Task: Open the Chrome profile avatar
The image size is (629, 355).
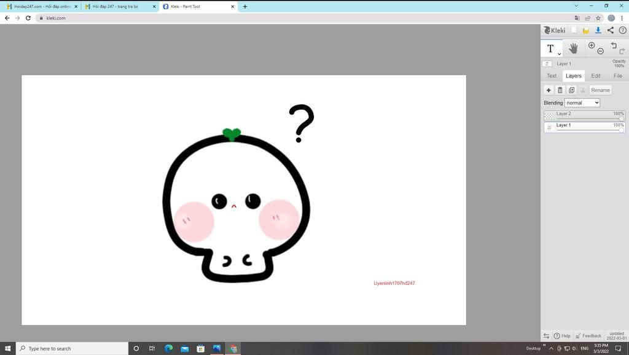Action: pos(611,18)
